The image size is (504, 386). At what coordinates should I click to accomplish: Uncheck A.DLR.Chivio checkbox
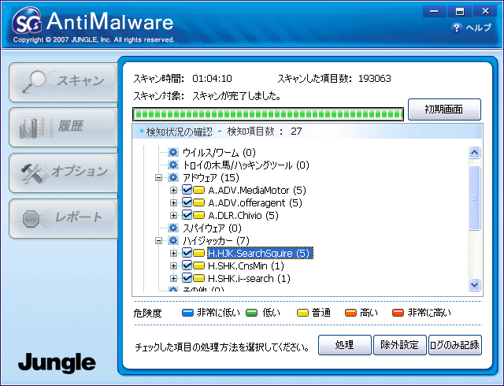[187, 214]
